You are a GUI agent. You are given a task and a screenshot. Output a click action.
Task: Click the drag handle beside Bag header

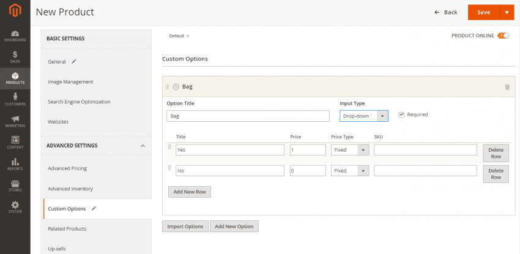tap(167, 87)
